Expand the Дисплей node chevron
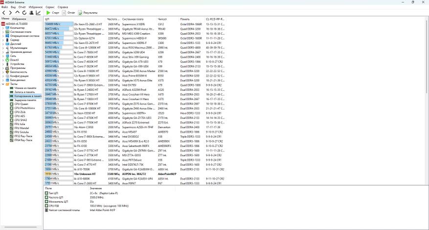This screenshot has height=230, width=429. click(3, 44)
